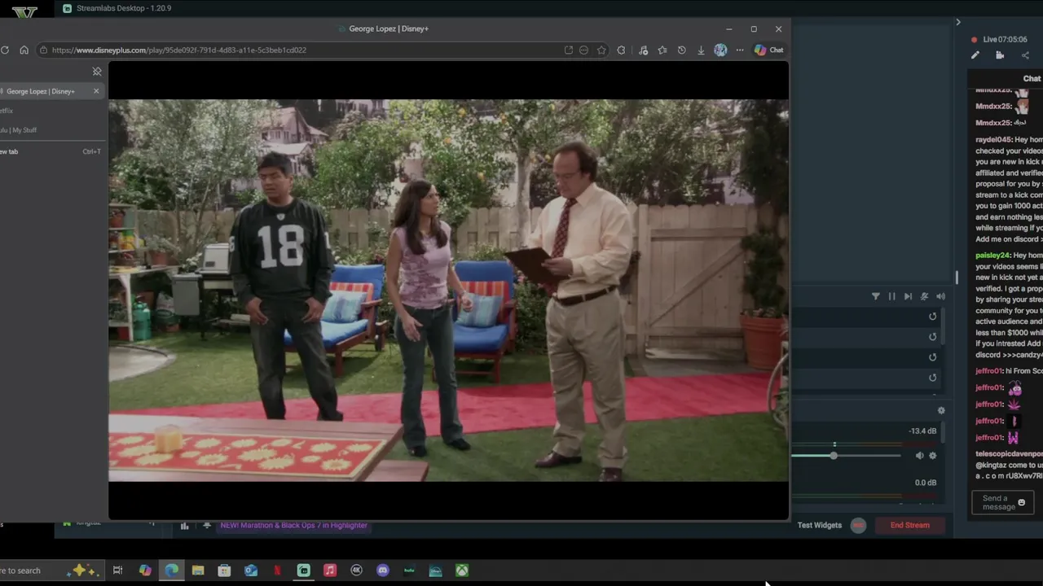Open Outlook from the taskbar

pos(251,571)
